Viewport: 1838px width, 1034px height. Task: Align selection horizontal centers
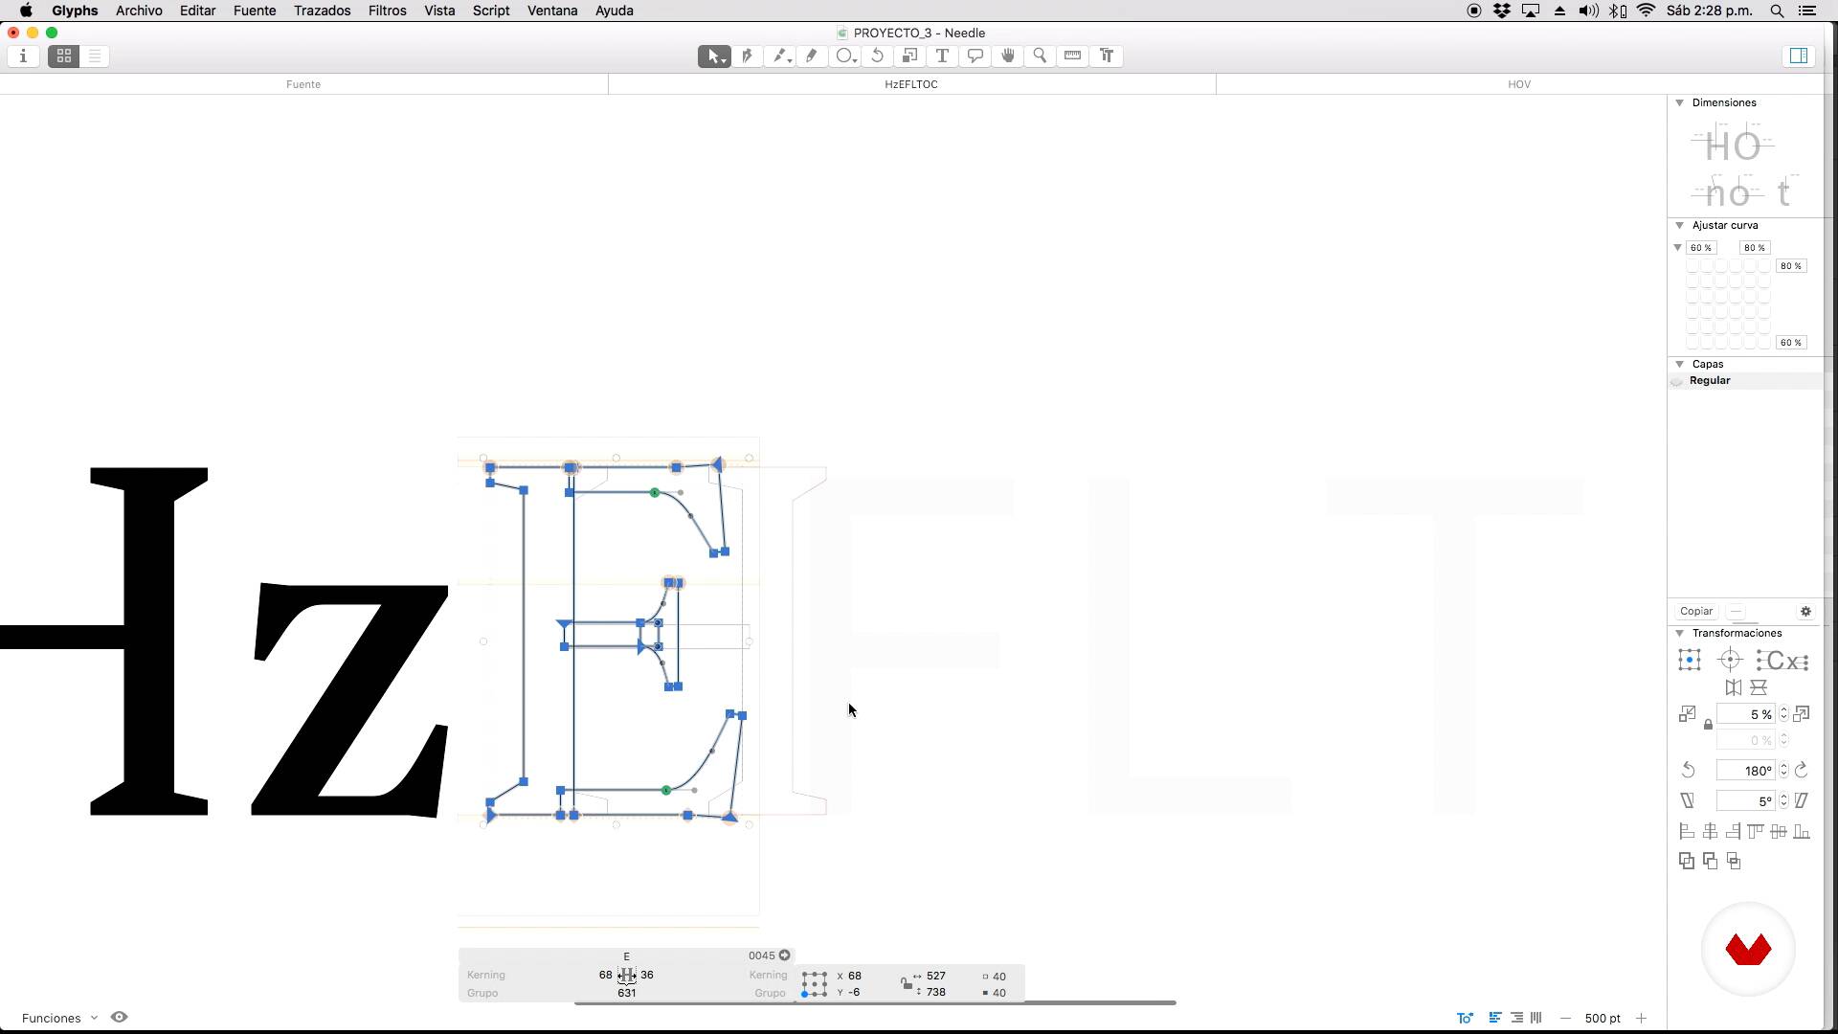[x=1710, y=832]
